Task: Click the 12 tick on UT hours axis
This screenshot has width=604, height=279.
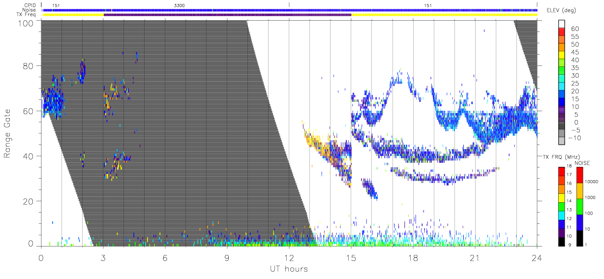Action: pos(289,257)
